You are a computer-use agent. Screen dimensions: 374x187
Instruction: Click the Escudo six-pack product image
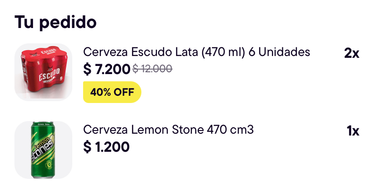(x=43, y=71)
